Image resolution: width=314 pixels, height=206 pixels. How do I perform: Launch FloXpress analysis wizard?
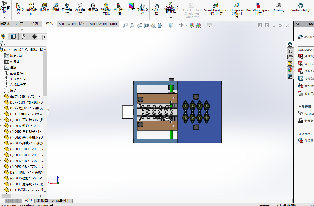(x=237, y=11)
